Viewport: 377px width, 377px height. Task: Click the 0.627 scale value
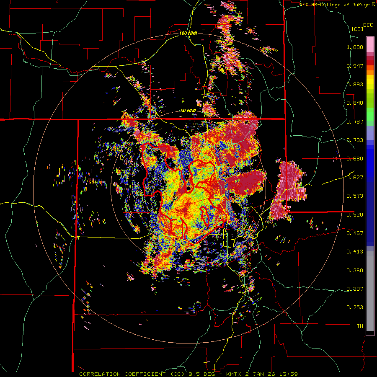point(355,178)
